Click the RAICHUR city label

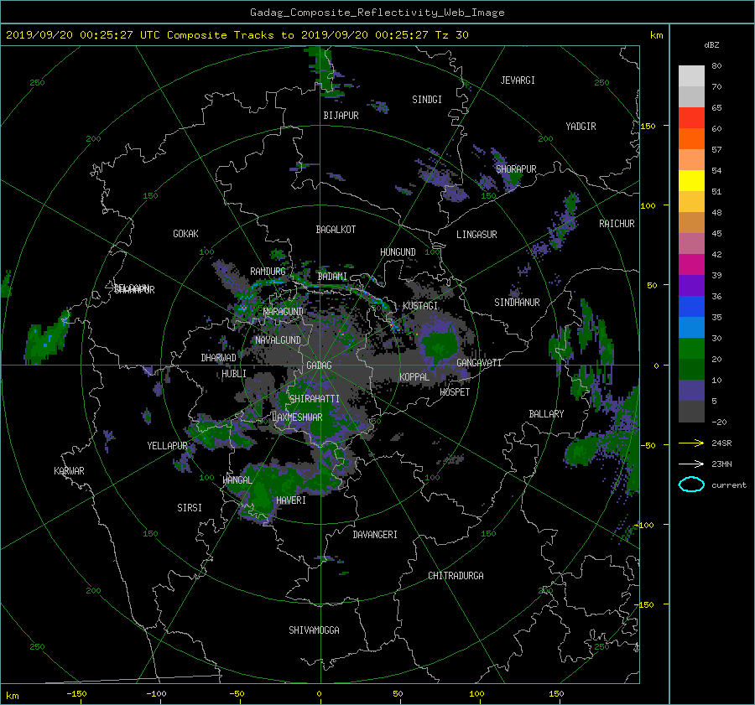617,224
